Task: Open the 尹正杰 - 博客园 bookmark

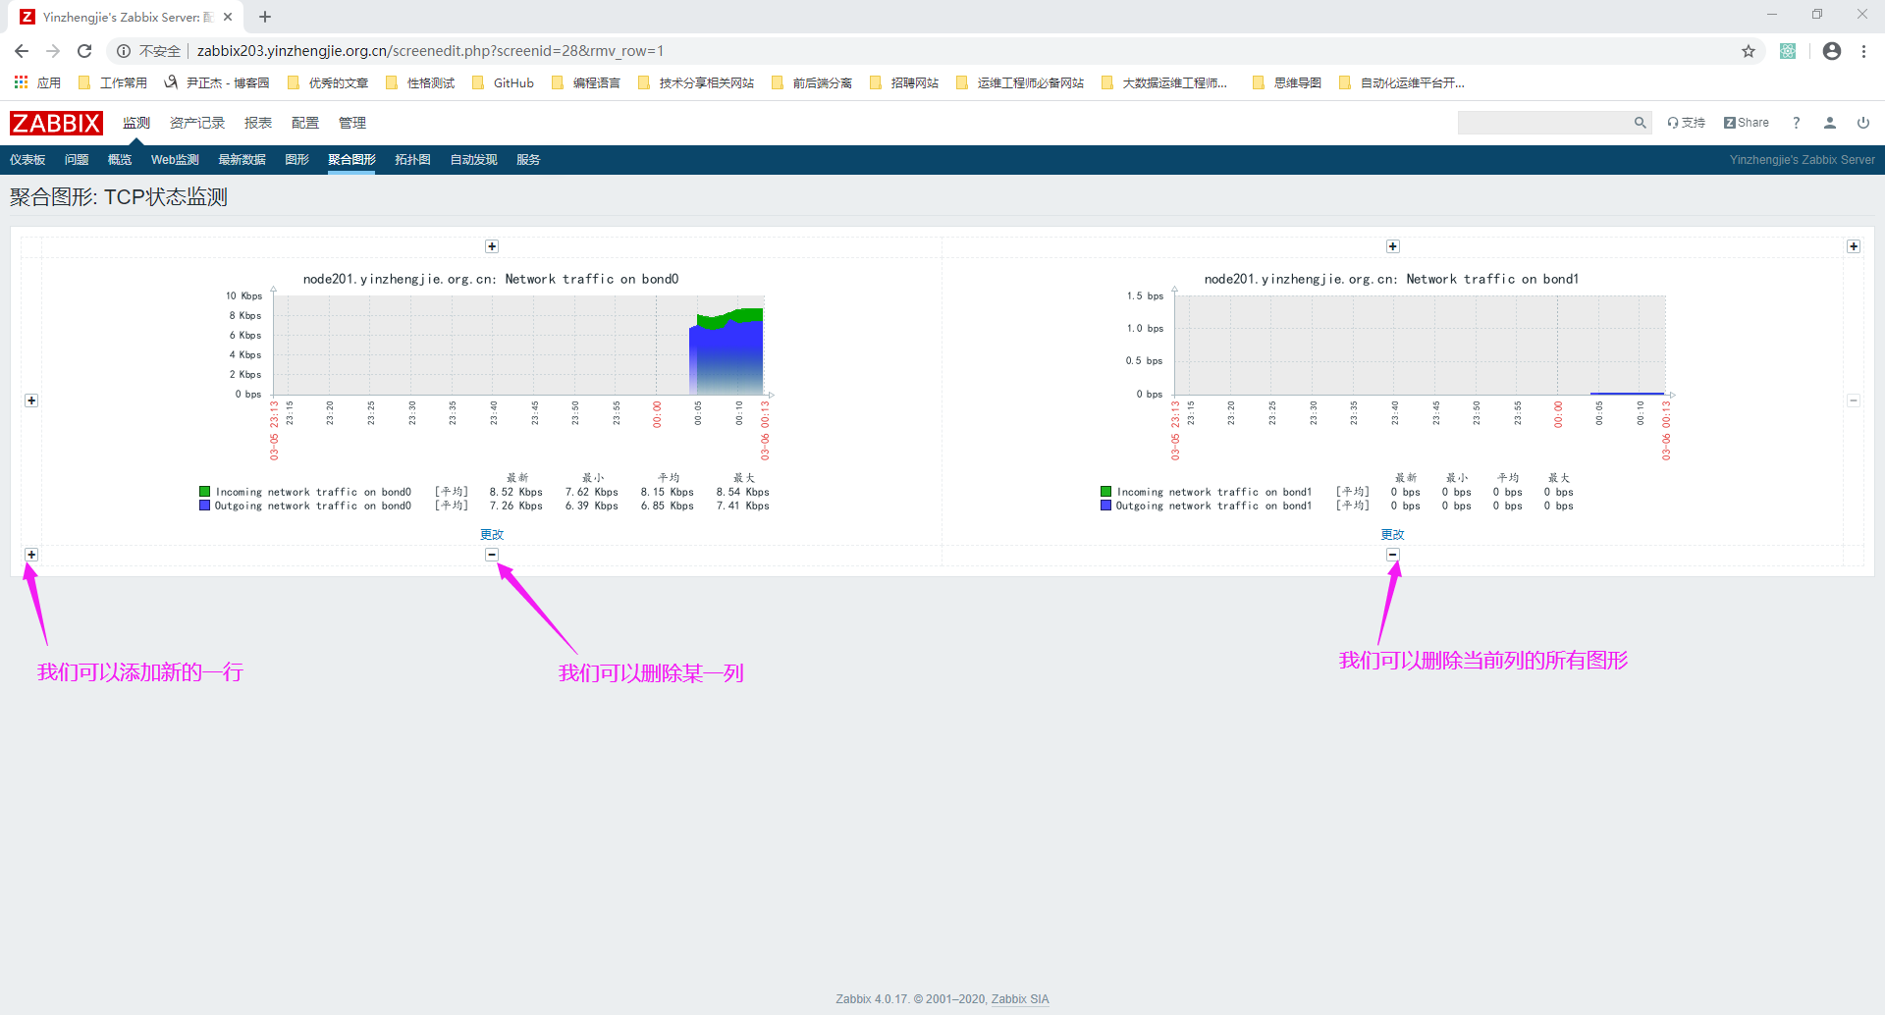Action: 217,82
